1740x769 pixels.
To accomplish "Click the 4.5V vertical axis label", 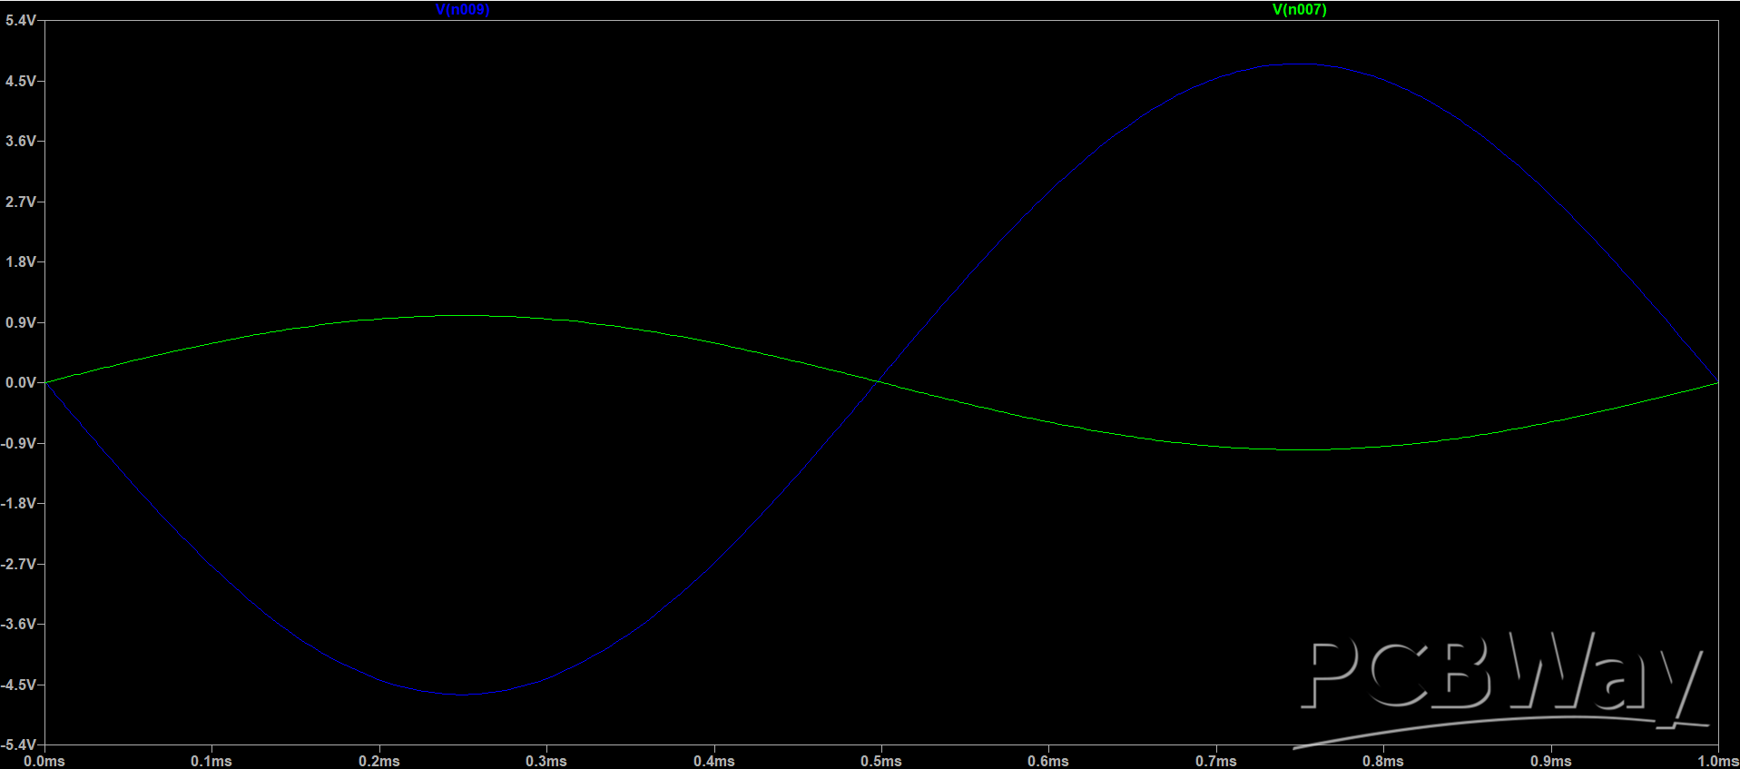I will tap(20, 81).
